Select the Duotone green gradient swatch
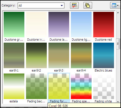The width and height of the screenshot is (121, 108). click(14, 24)
